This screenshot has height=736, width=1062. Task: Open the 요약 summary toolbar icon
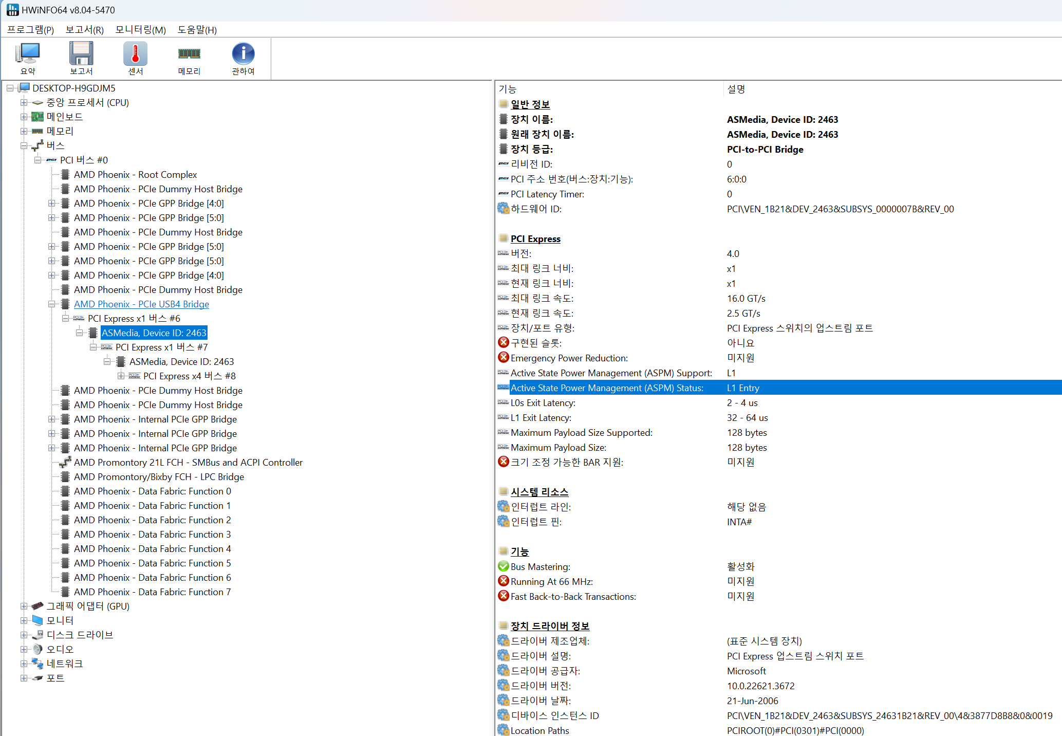pos(28,53)
